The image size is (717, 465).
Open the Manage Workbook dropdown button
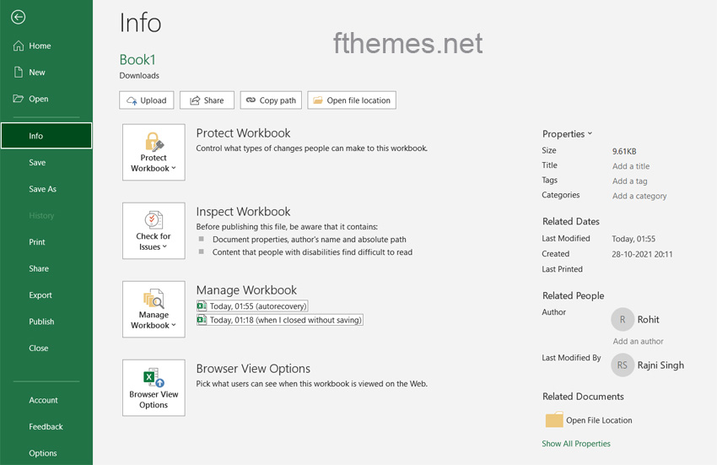coord(154,310)
